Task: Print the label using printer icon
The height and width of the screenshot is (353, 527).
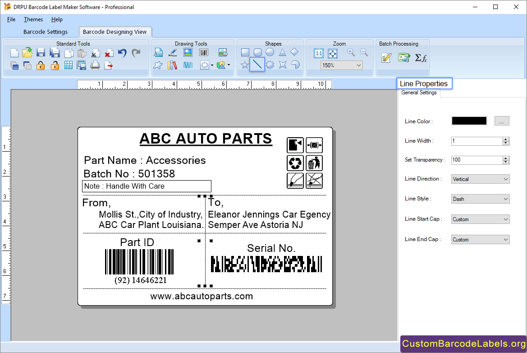Action: (x=95, y=65)
